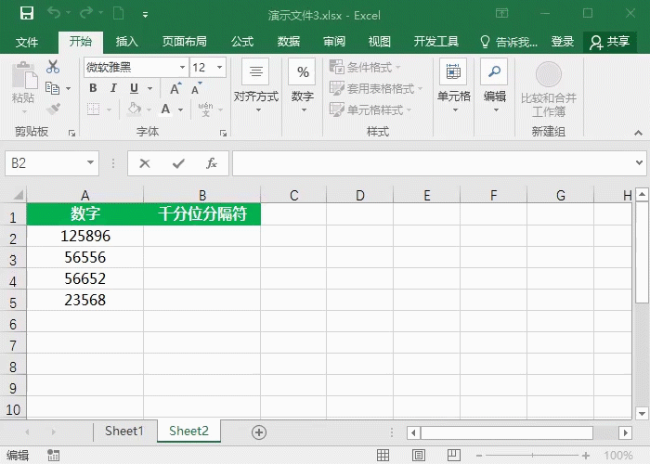Click the Redo arrow icon
This screenshot has height=464, width=650.
tap(86, 13)
